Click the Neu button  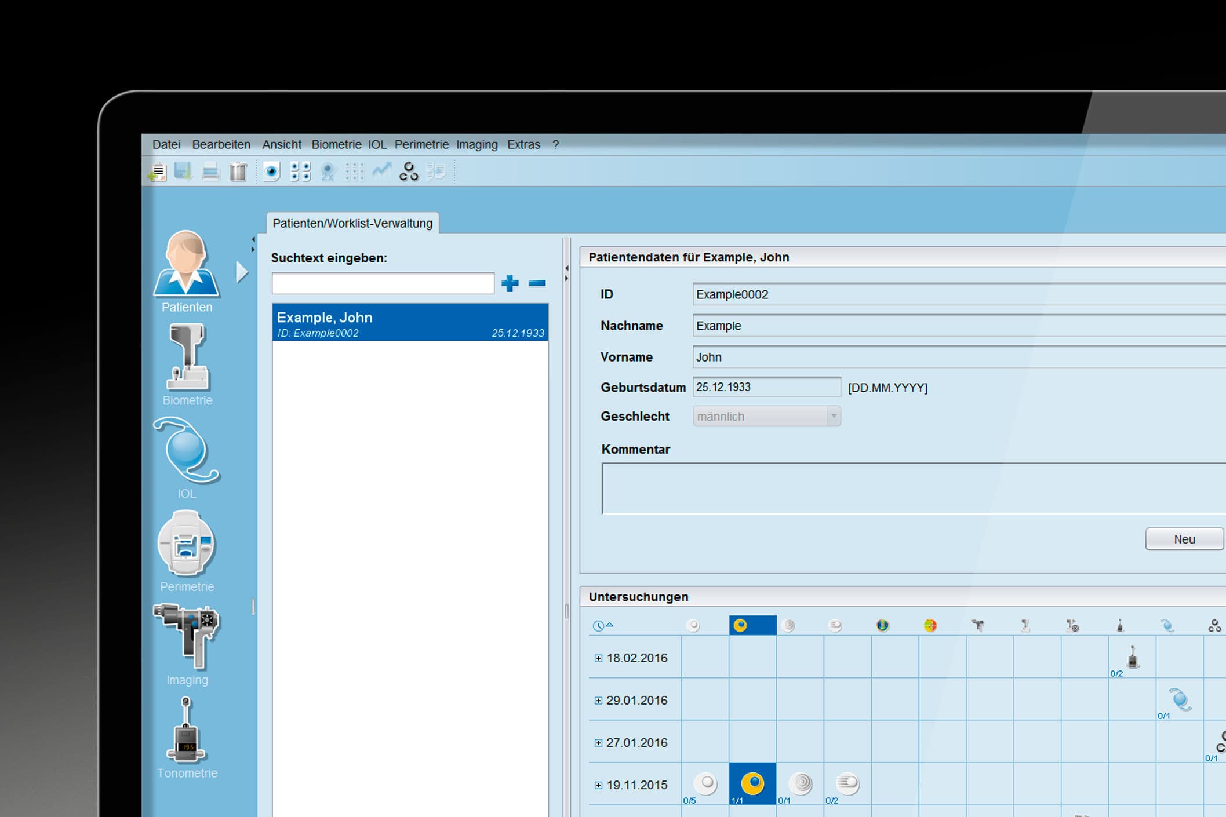[x=1184, y=539]
